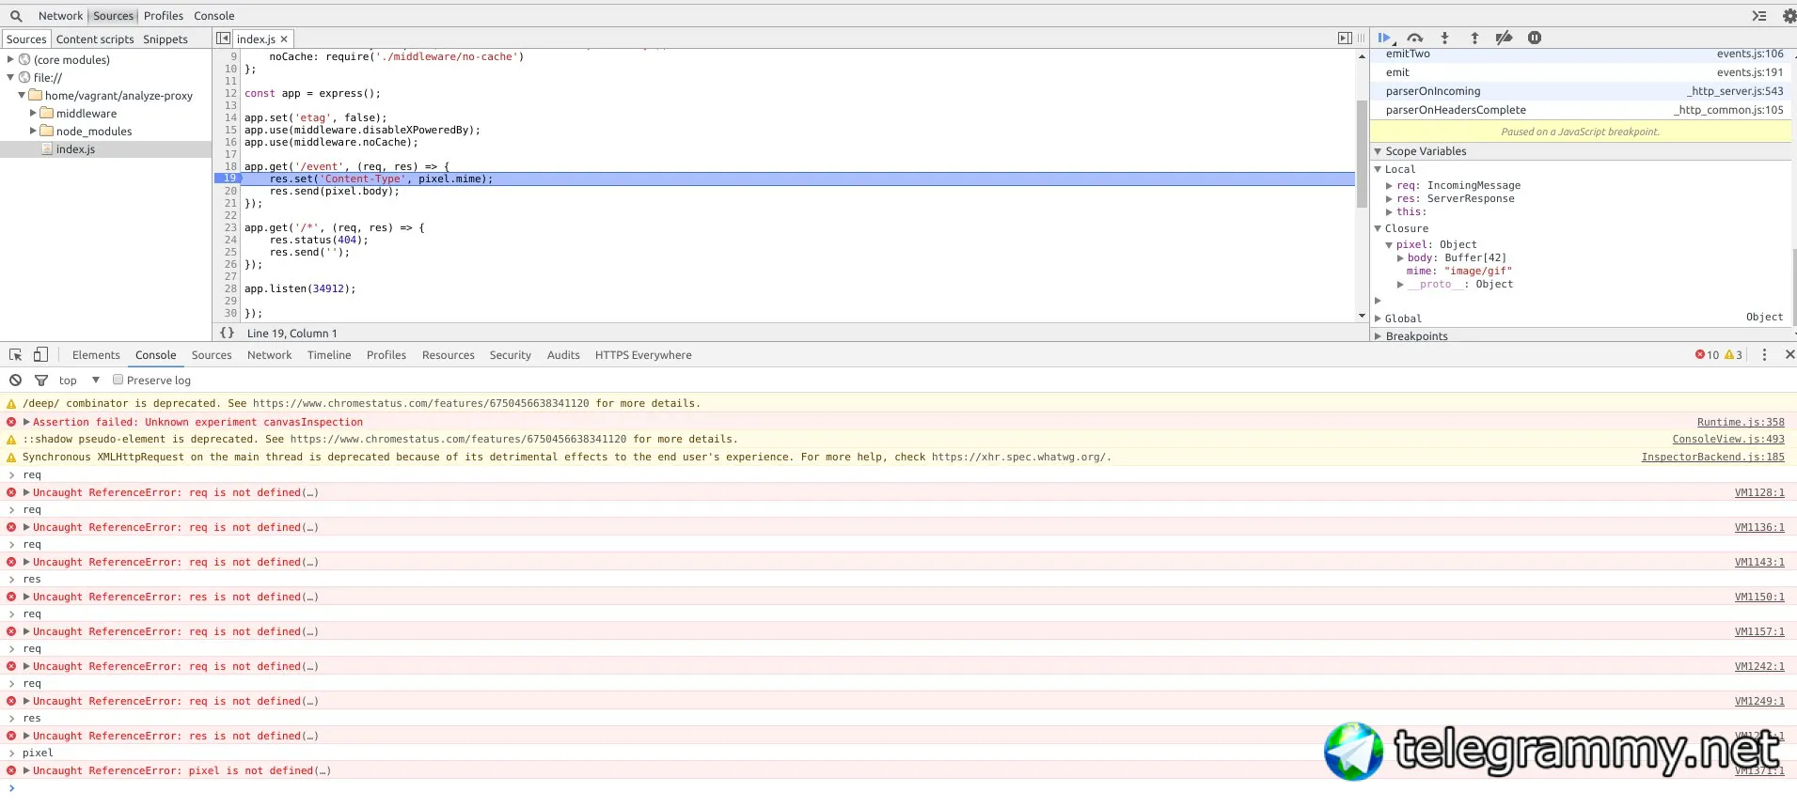Open the top Console tab

point(214,16)
